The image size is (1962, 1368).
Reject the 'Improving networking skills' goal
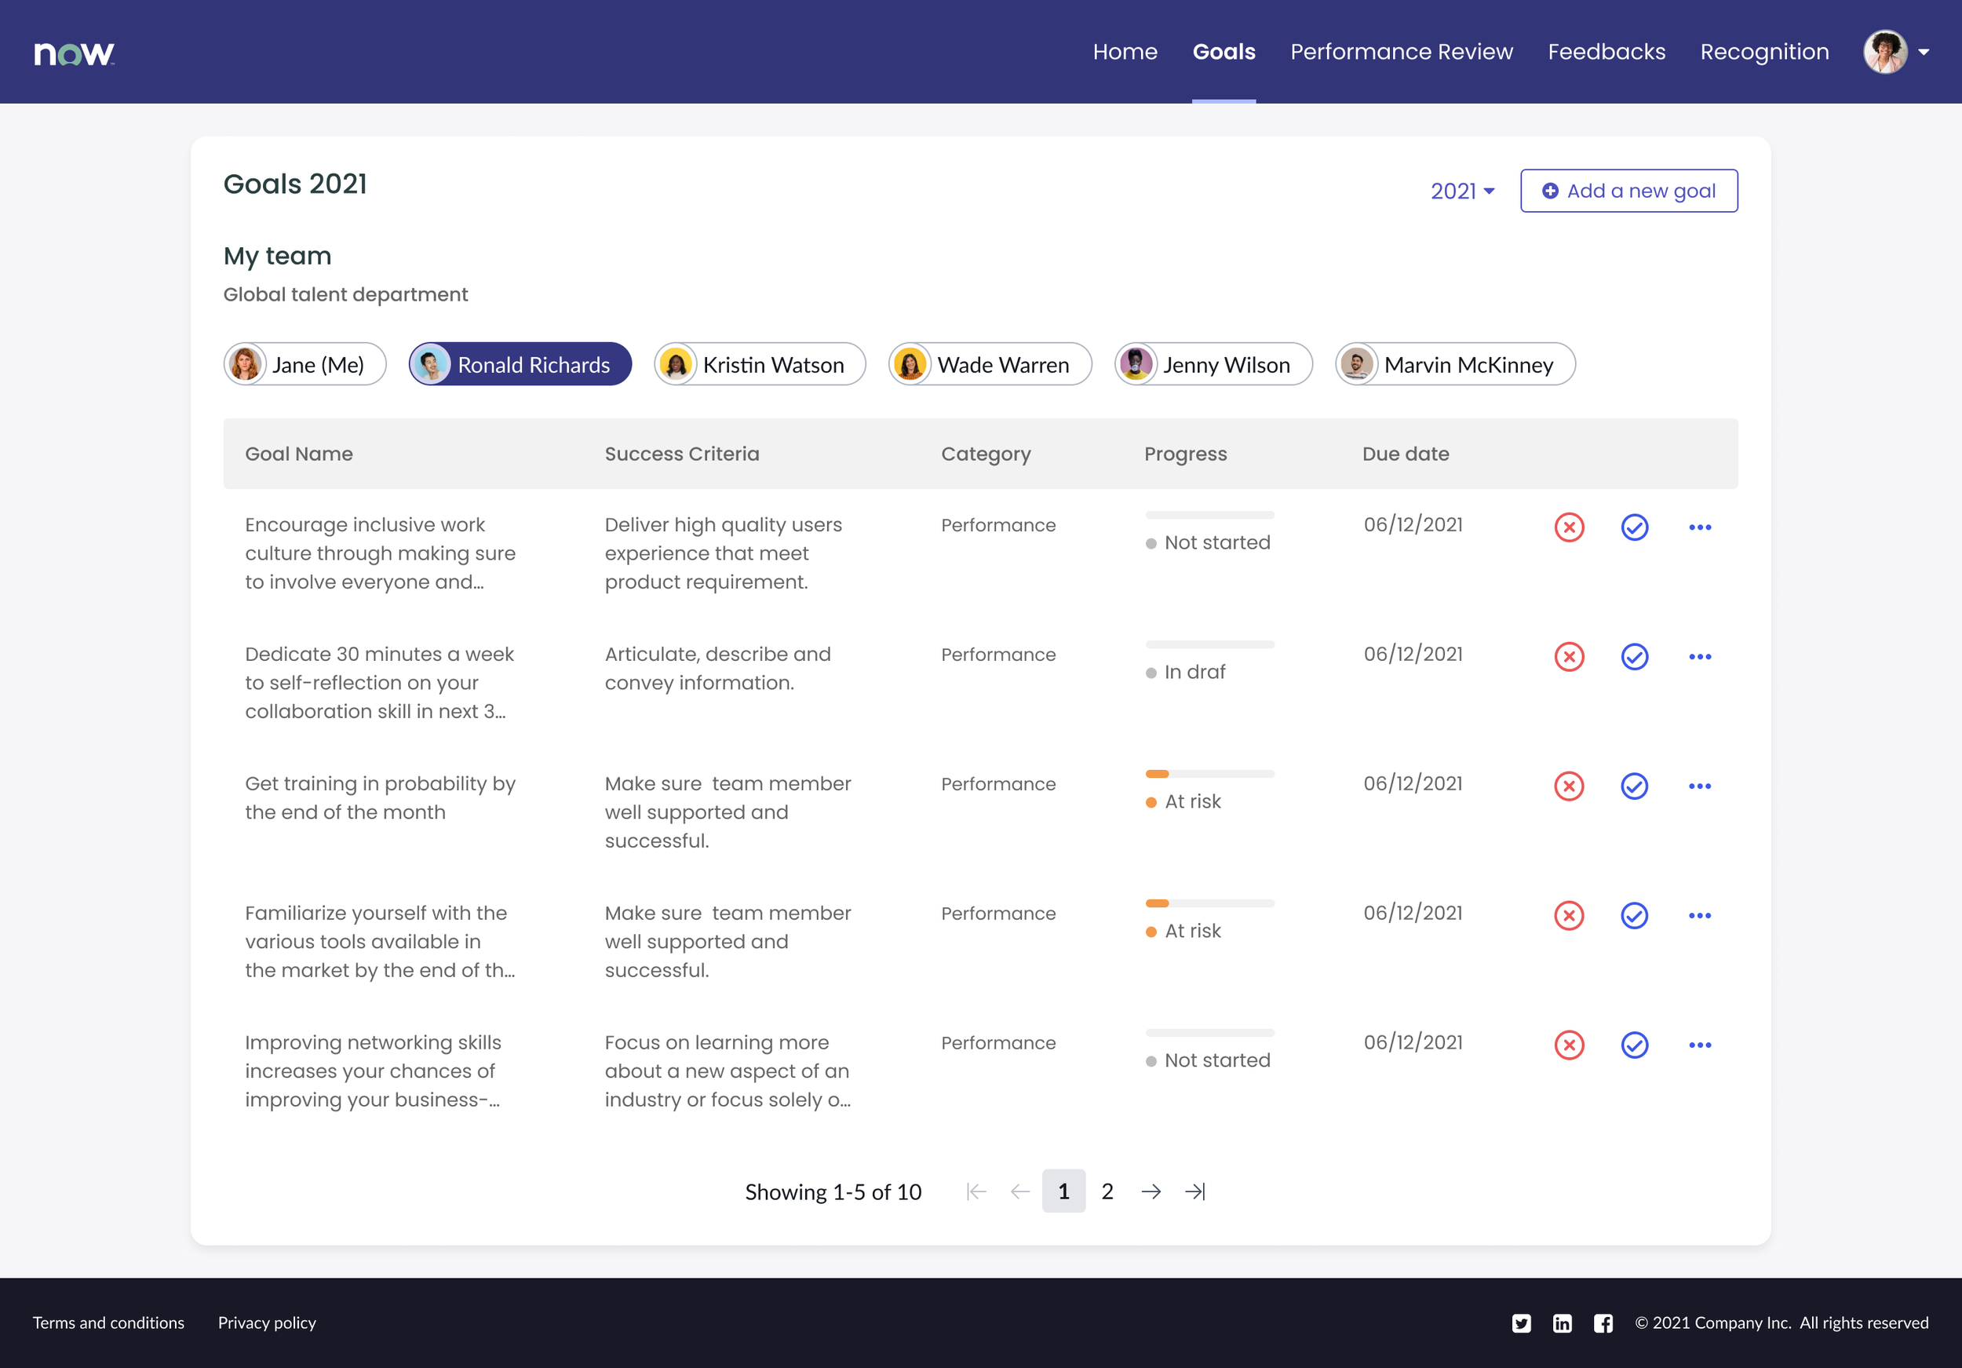1569,1045
